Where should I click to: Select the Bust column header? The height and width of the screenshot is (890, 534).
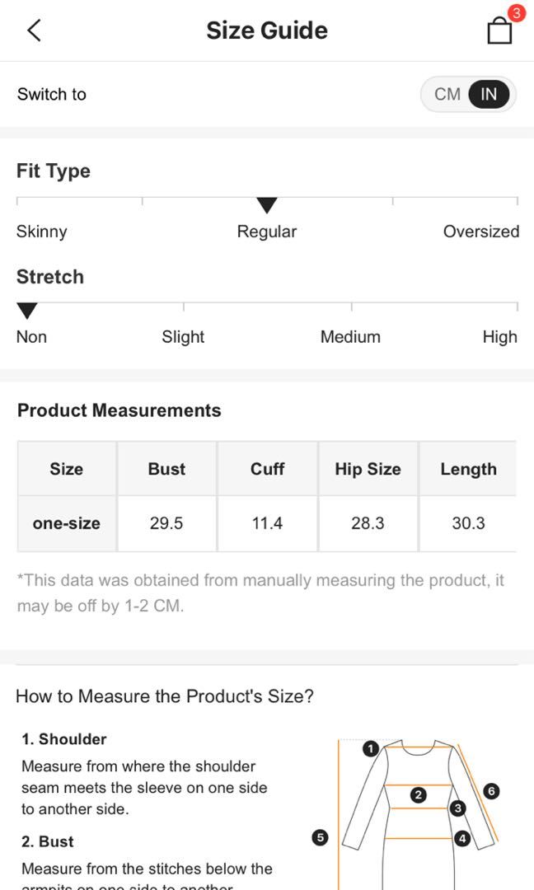166,469
